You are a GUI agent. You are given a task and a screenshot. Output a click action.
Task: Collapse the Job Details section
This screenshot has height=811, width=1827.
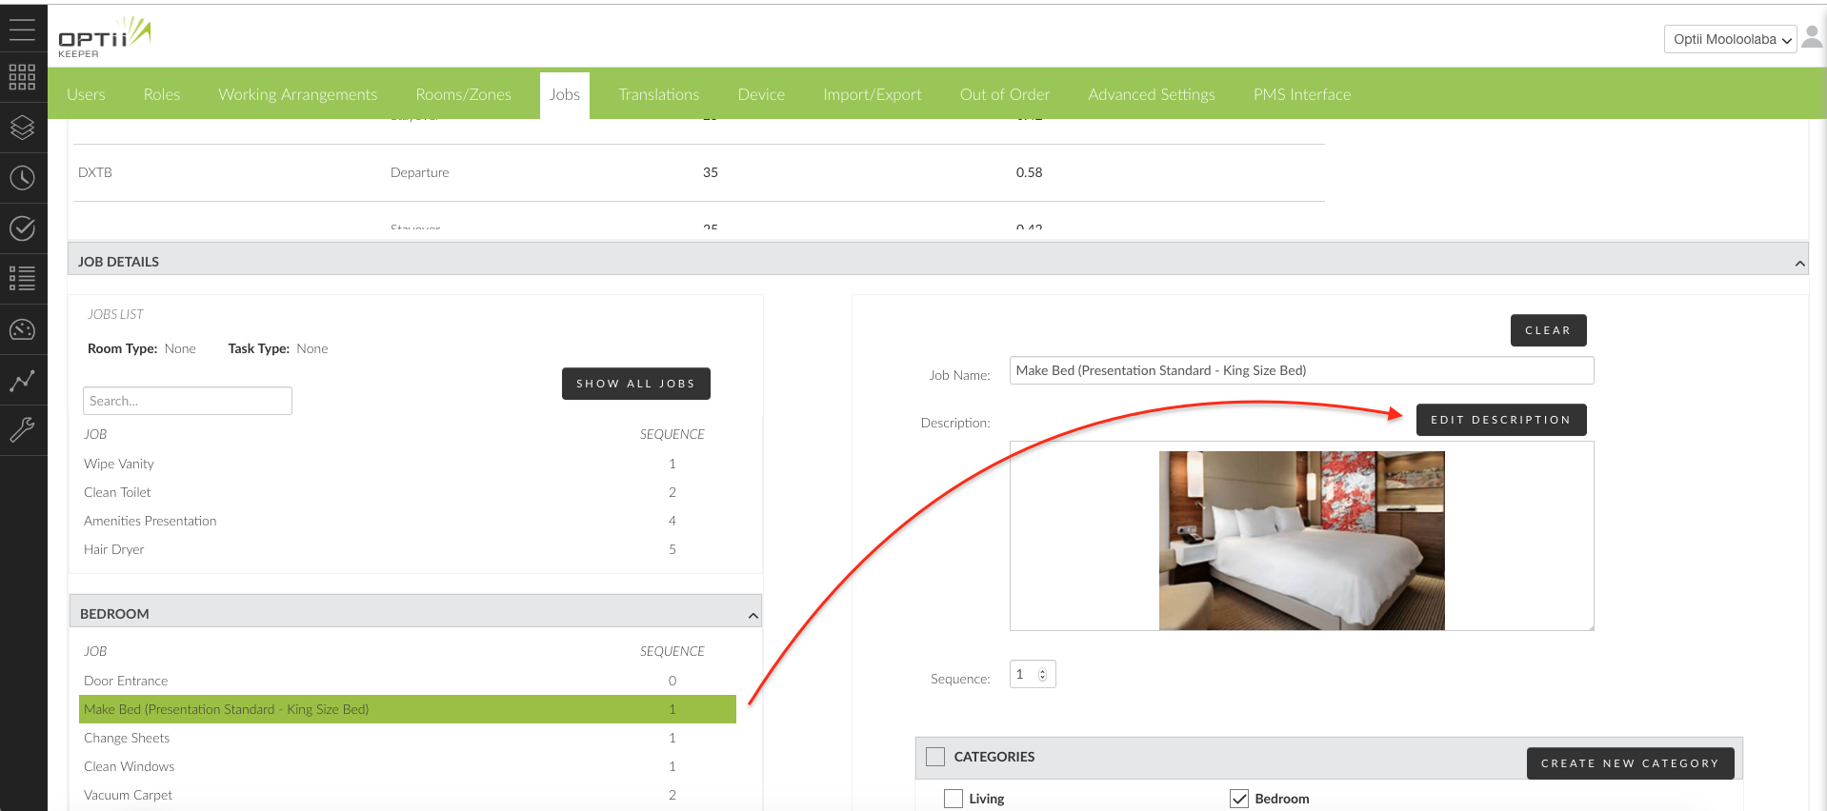click(1799, 264)
